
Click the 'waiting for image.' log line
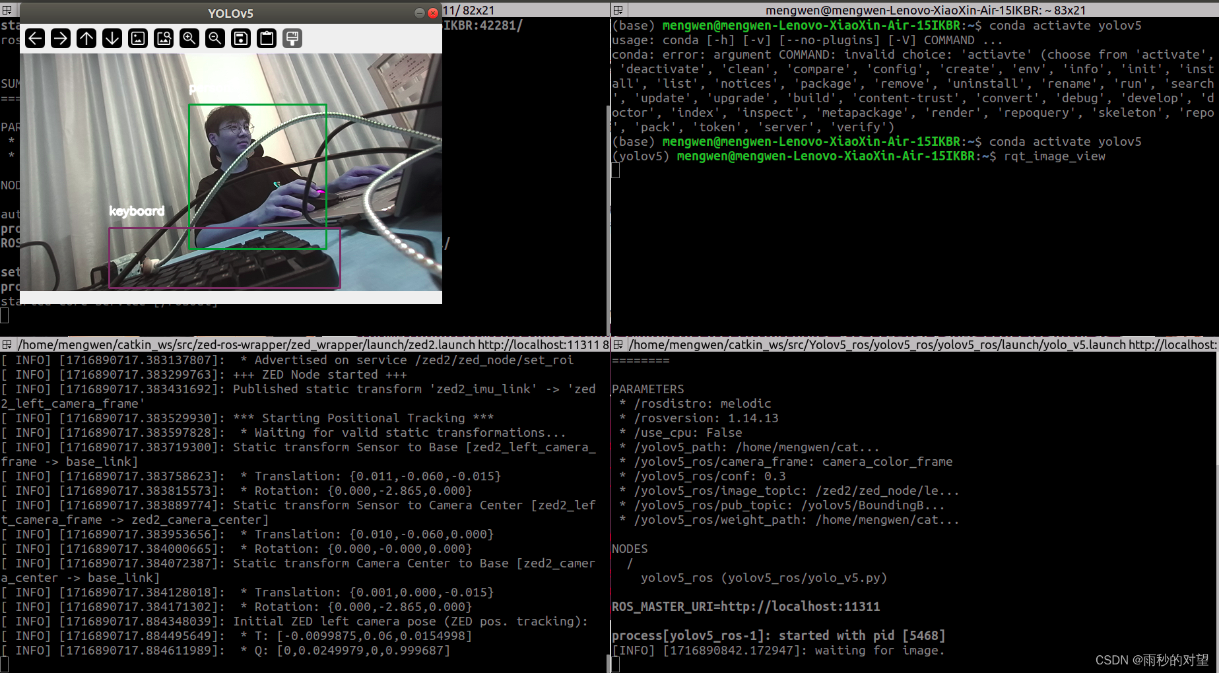pos(778,651)
